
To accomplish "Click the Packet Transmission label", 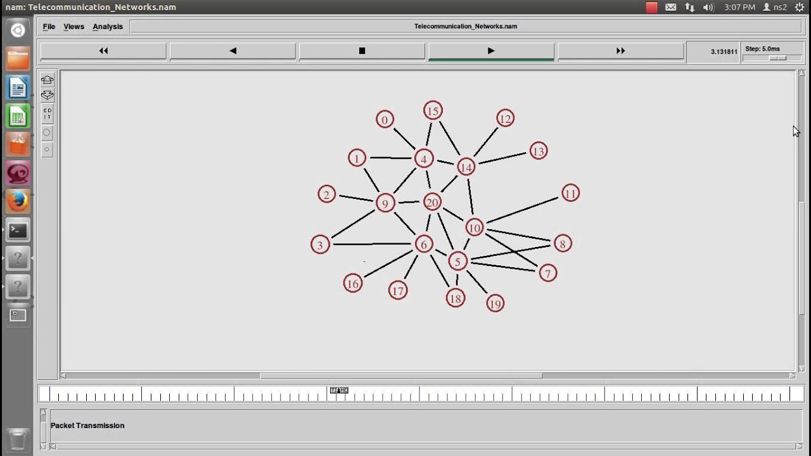I will tap(87, 426).
